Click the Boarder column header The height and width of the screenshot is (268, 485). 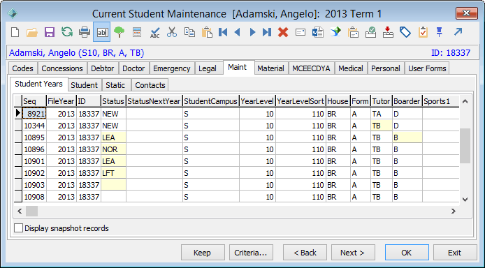tap(407, 101)
